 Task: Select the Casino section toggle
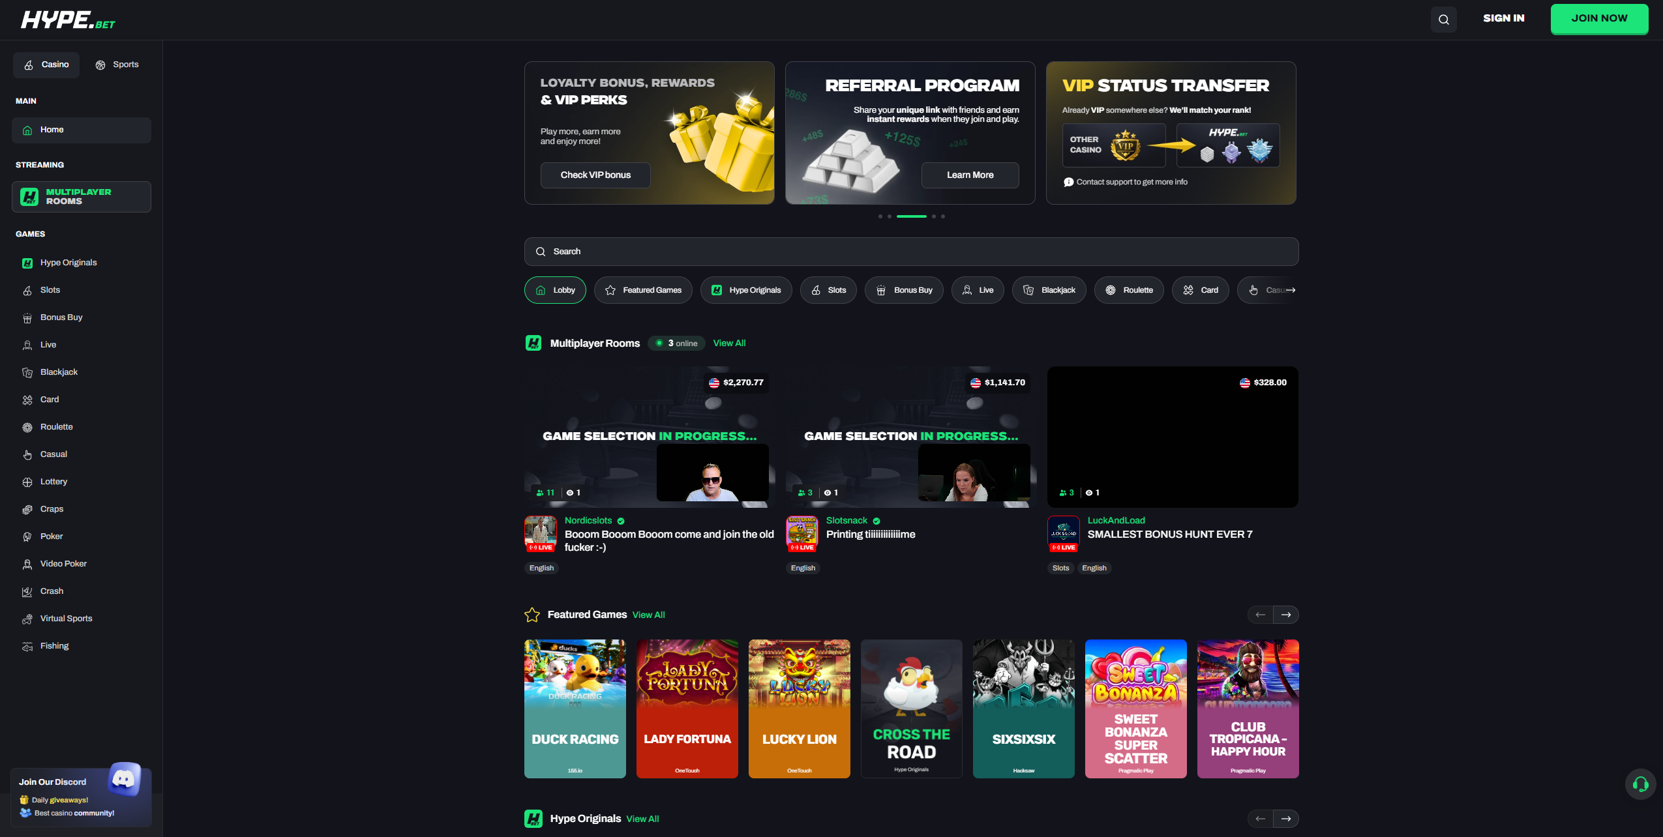click(46, 65)
